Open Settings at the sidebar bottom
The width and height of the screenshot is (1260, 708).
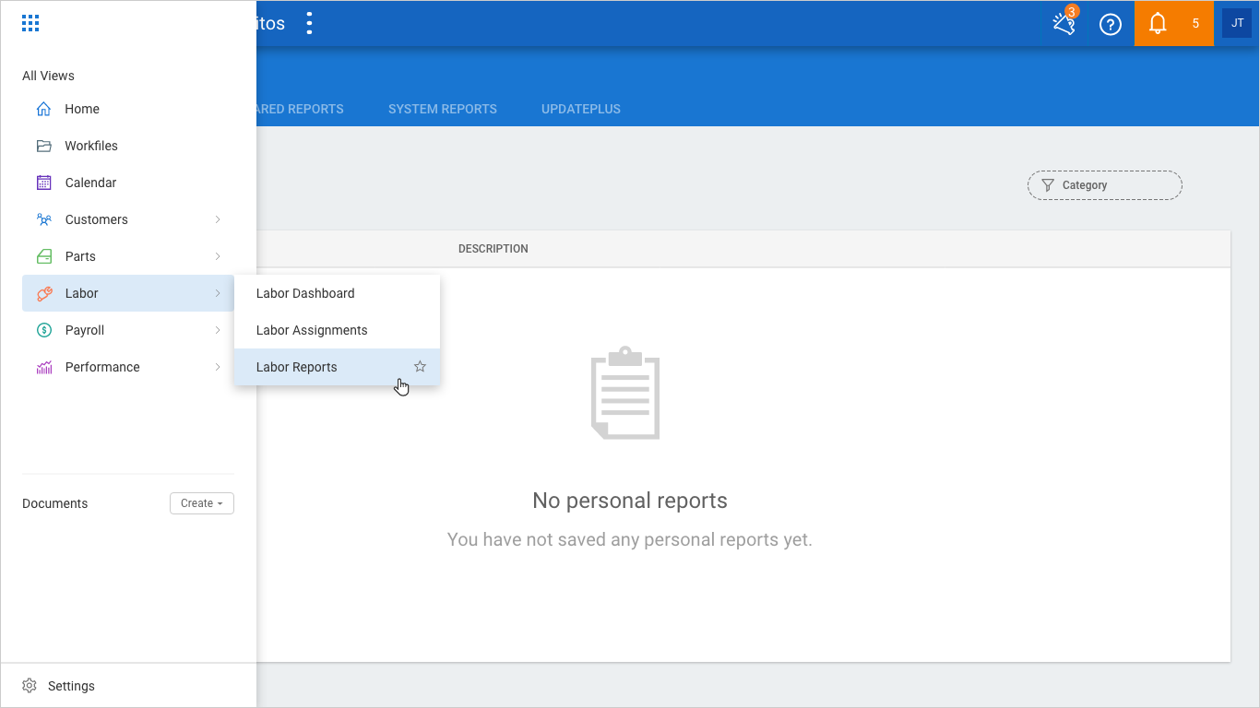[71, 686]
